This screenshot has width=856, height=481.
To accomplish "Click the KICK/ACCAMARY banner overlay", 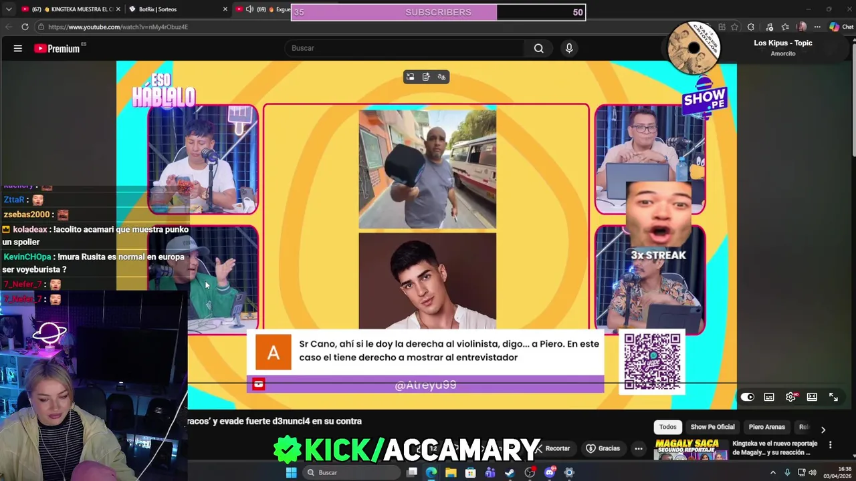I will point(407,450).
